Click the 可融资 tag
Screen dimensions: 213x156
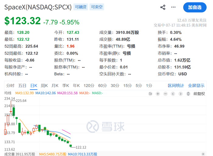click(81, 7)
